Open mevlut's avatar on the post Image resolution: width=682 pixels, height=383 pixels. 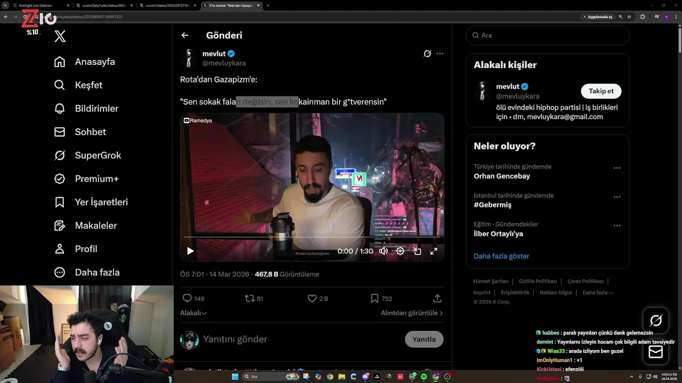click(x=189, y=58)
